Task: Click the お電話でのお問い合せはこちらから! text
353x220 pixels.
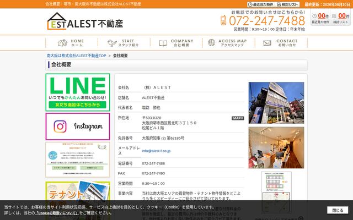Action: pyautogui.click(x=268, y=12)
